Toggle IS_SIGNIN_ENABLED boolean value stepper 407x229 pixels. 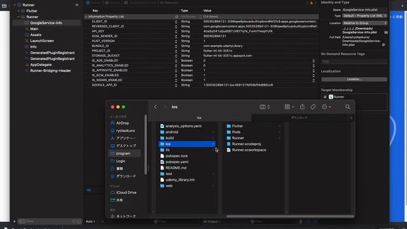[x=314, y=81]
